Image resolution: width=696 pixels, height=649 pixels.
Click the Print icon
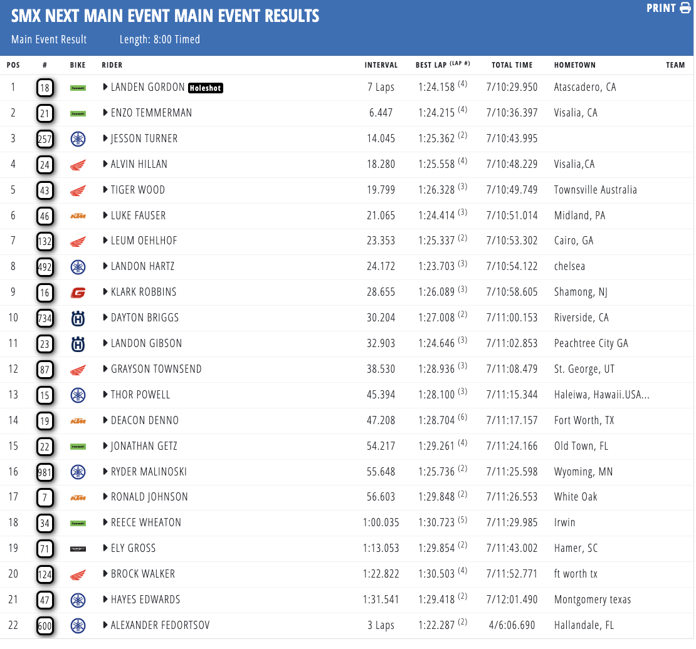point(685,8)
